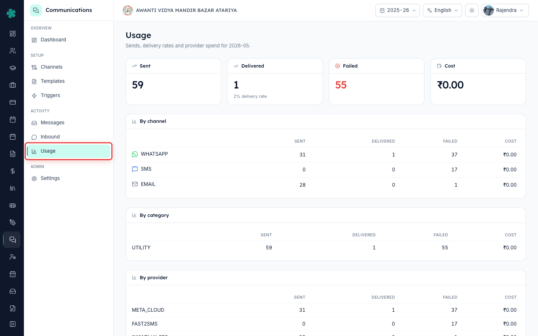Click the SMS message bubble icon
This screenshot has height=336, width=538.
[135, 169]
